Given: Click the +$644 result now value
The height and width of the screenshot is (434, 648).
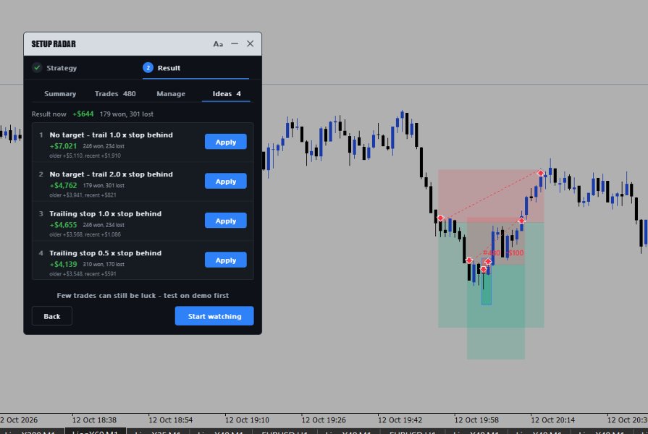Looking at the screenshot, I should (83, 114).
